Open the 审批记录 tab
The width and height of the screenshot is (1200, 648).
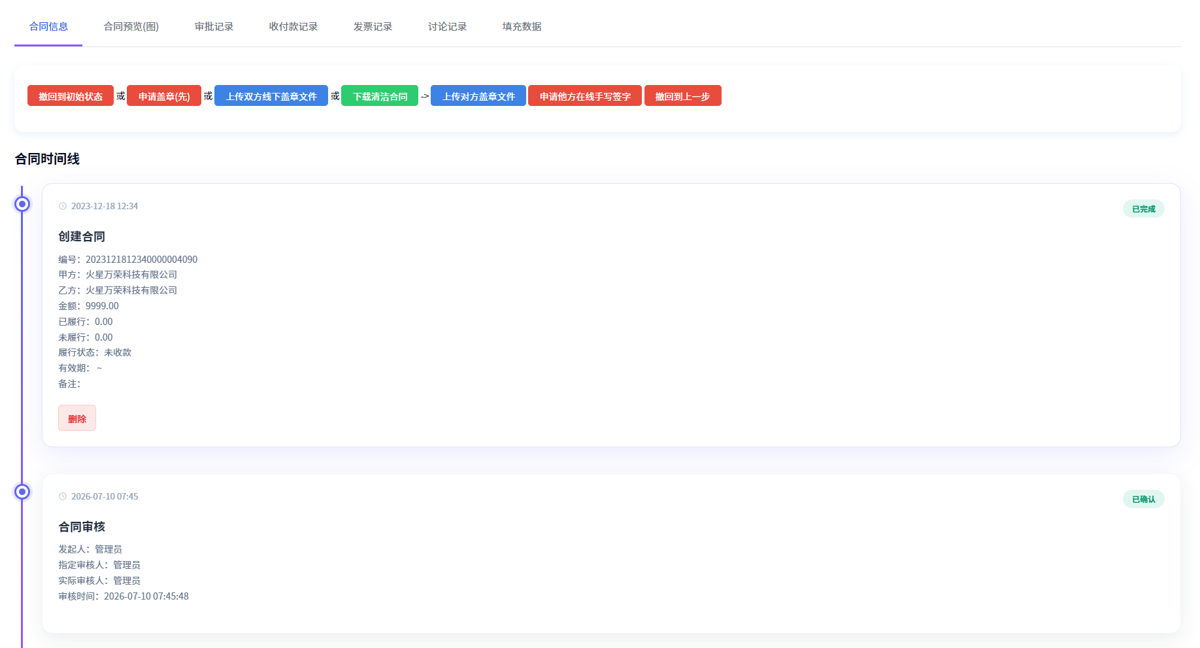click(x=214, y=27)
